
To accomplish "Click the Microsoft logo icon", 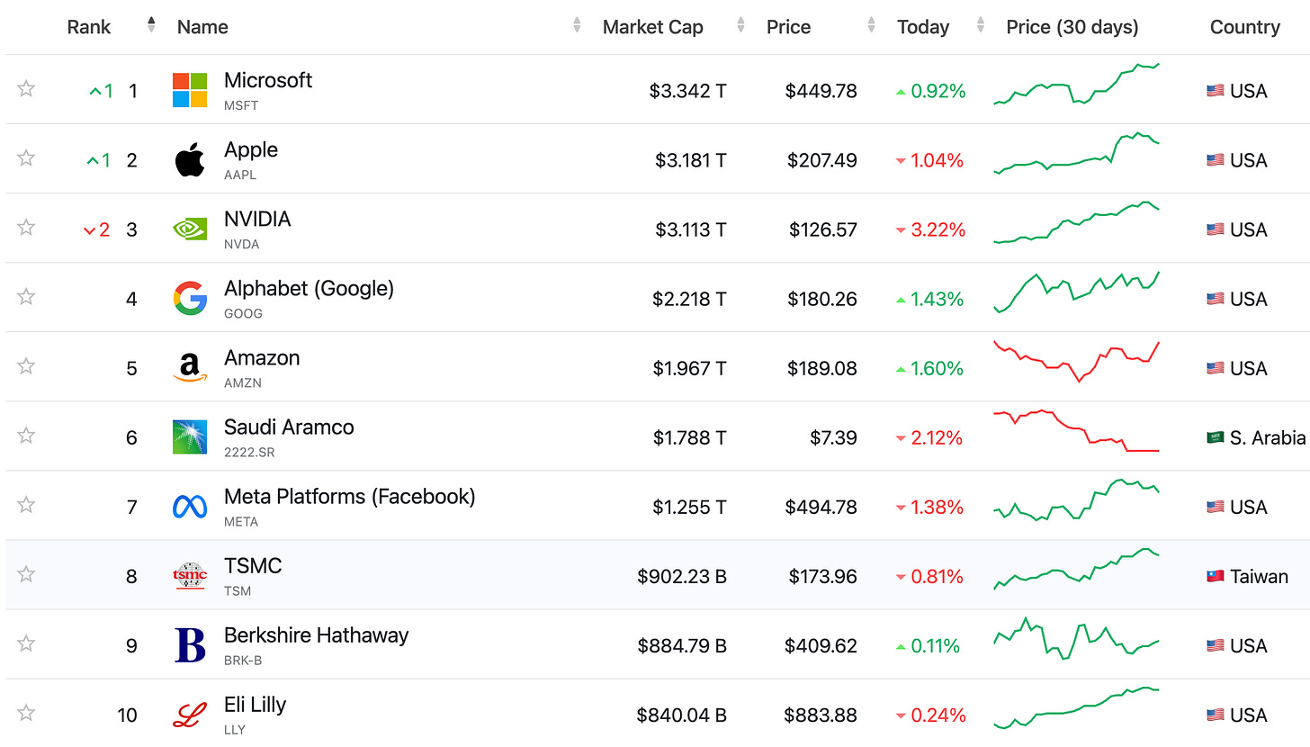I will 190,90.
